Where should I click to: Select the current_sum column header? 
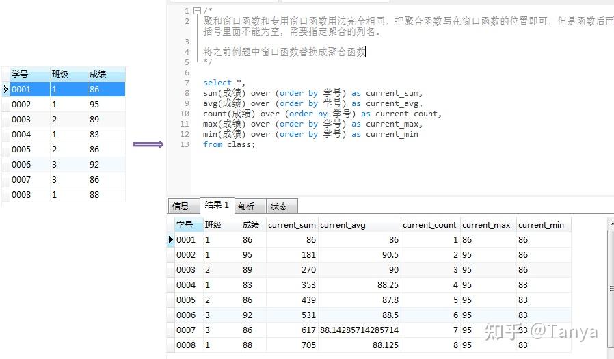[292, 225]
